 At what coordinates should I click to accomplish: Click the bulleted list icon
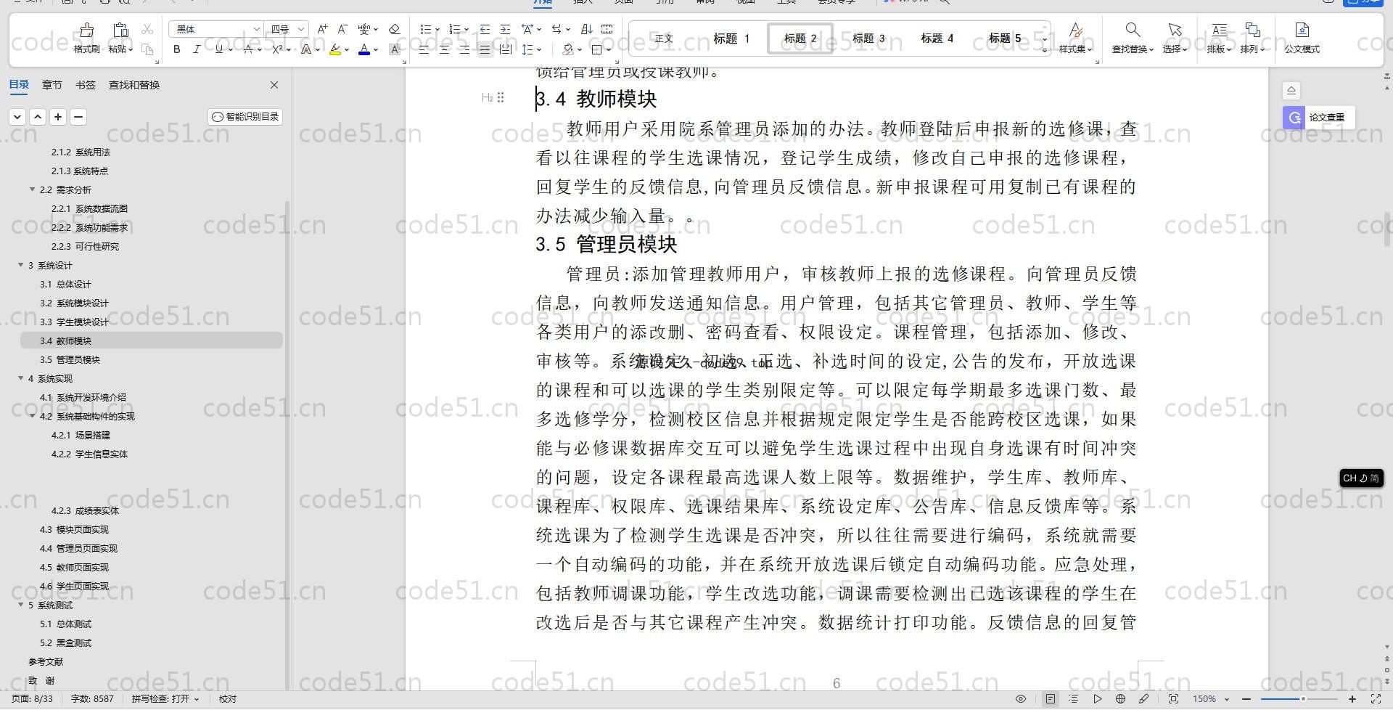point(425,29)
